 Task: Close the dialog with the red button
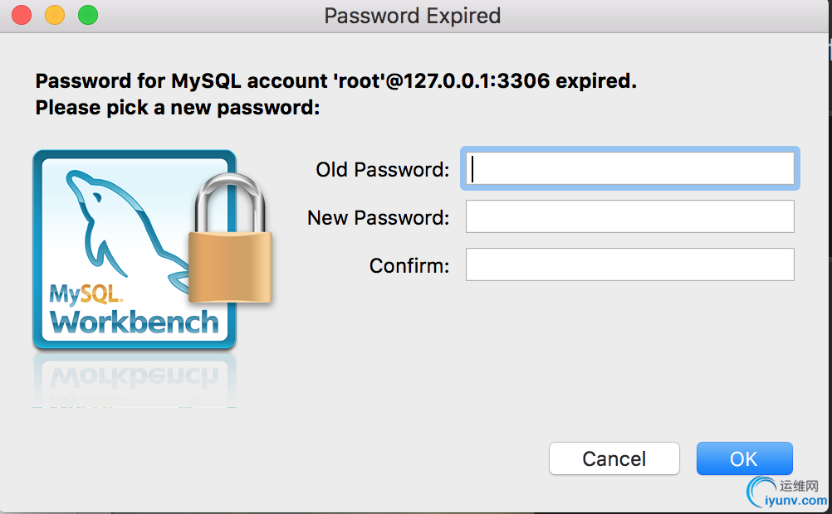22,15
